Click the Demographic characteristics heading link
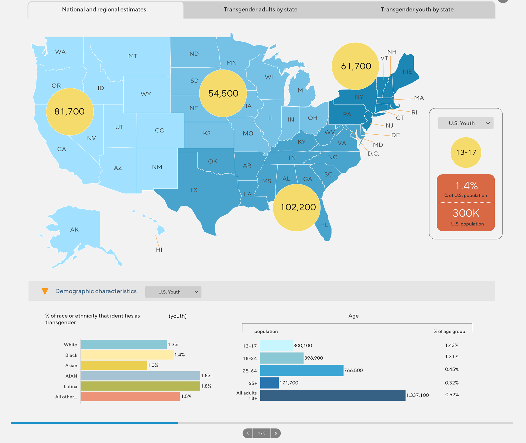This screenshot has width=526, height=443. [x=96, y=291]
